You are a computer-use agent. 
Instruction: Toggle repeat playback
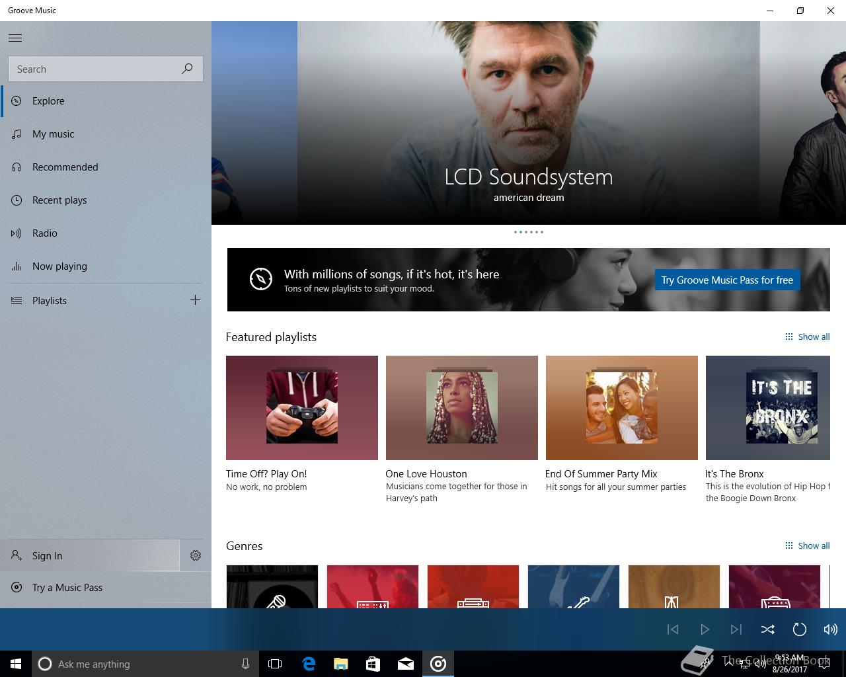tap(799, 629)
